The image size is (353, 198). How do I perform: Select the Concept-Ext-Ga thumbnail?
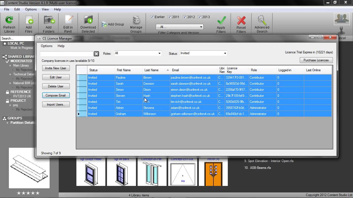pos(183,174)
